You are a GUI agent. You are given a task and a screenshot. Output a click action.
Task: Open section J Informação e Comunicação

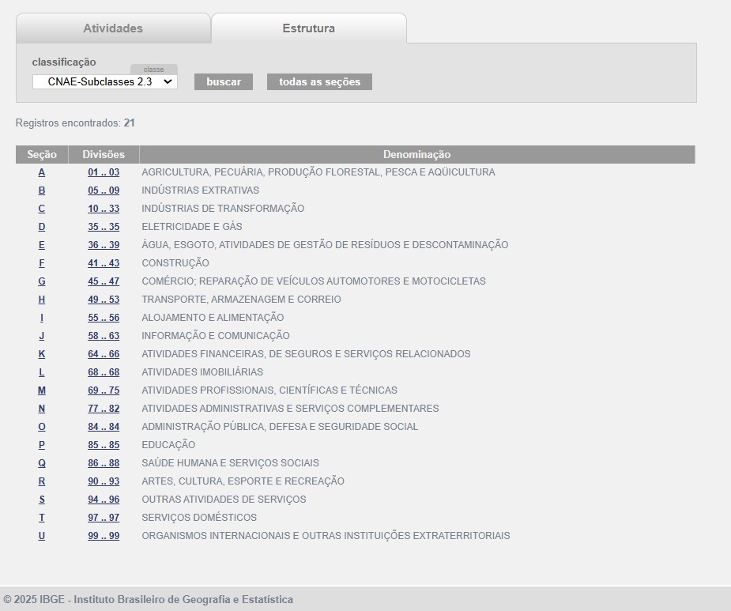pos(42,336)
